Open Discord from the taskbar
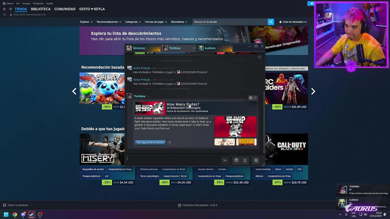The image size is (390, 219). (23, 214)
